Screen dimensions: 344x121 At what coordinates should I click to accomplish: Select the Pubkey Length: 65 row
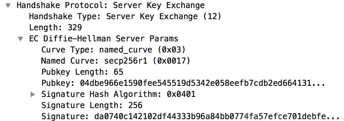click(x=82, y=72)
